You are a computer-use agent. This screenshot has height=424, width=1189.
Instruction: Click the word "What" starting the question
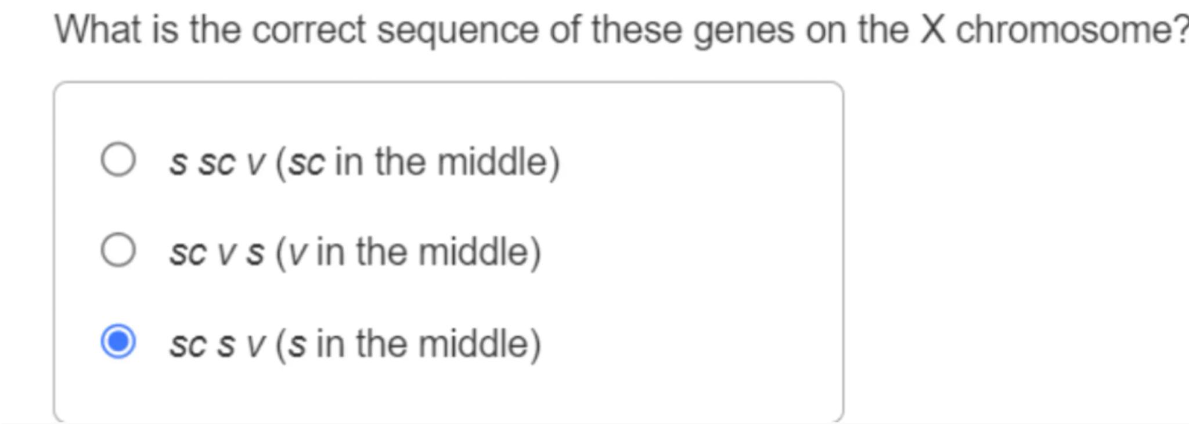[x=98, y=29]
